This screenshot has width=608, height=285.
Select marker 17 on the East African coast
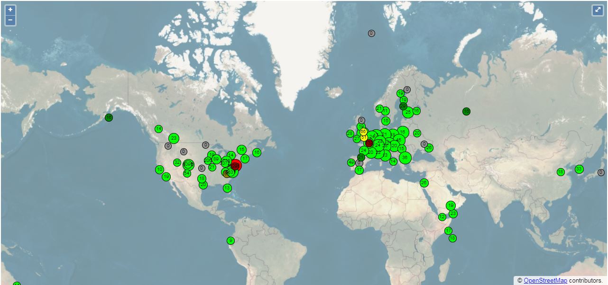point(448,231)
